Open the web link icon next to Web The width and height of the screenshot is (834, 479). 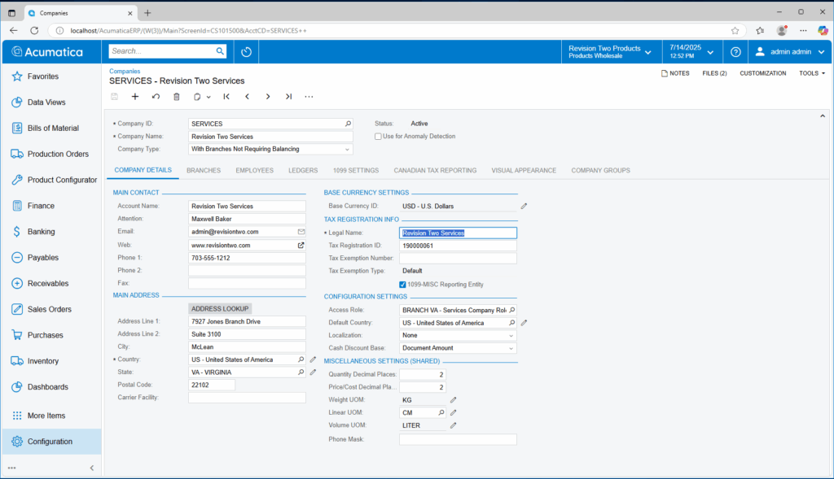[x=301, y=246]
